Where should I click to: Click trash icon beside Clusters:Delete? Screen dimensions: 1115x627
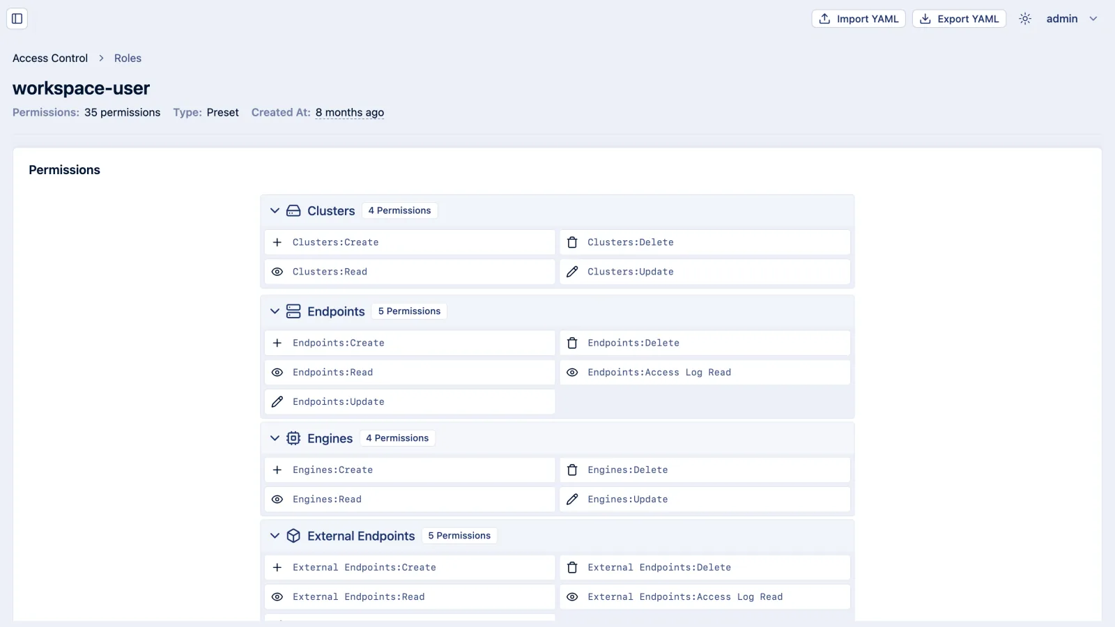pos(572,242)
